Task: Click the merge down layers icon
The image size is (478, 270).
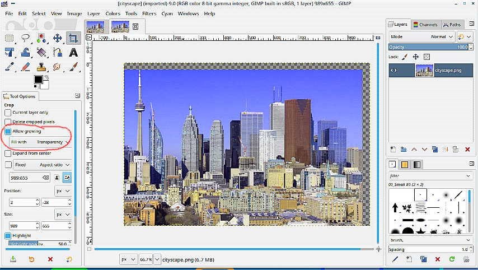Action: [446, 149]
